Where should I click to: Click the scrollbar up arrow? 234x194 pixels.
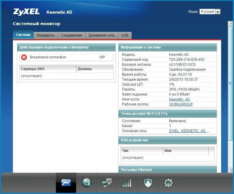(x=230, y=24)
